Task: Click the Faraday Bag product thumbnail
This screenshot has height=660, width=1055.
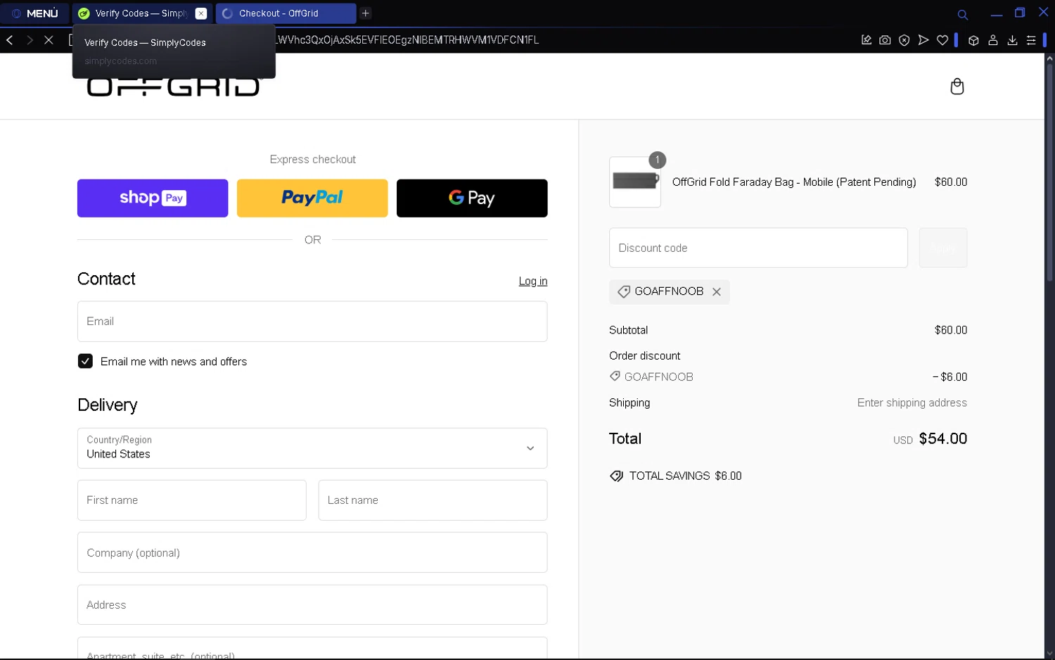Action: 634,182
